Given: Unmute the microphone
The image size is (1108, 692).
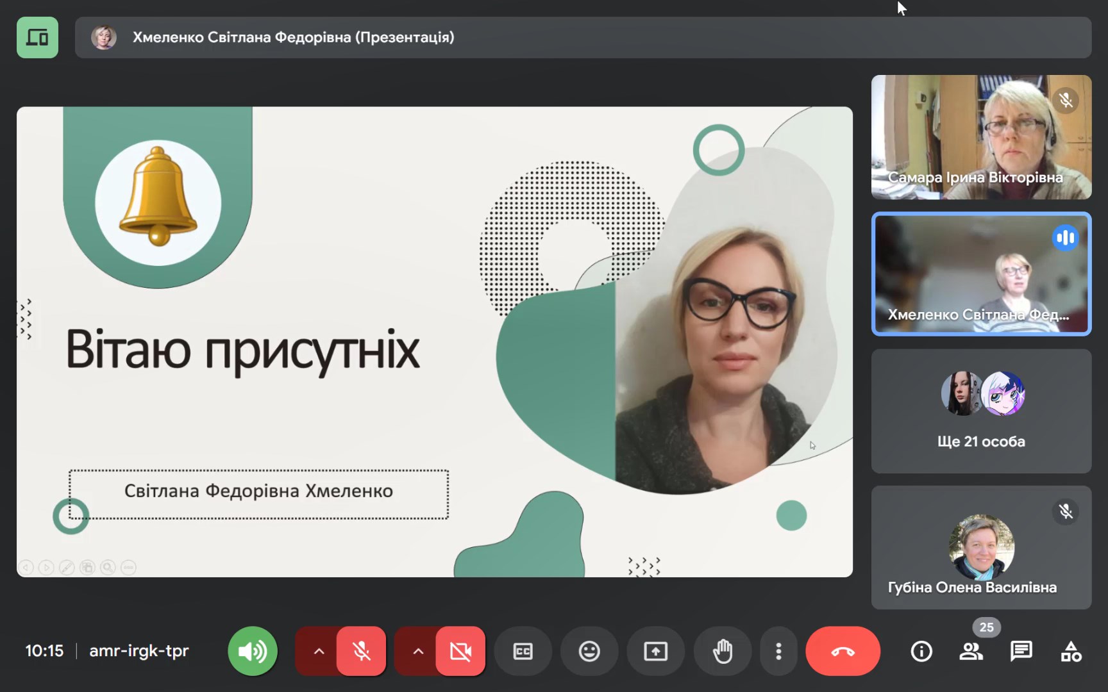Looking at the screenshot, I should pyautogui.click(x=362, y=651).
